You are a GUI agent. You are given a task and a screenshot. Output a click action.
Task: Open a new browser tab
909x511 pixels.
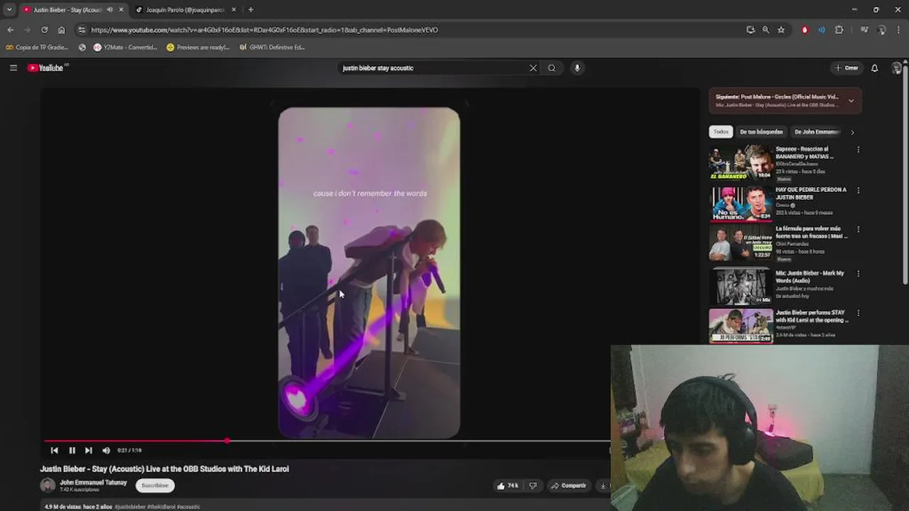point(251,10)
